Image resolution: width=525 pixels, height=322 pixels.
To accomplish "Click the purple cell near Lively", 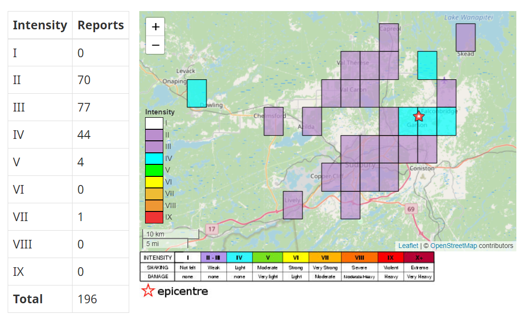I will (292, 204).
